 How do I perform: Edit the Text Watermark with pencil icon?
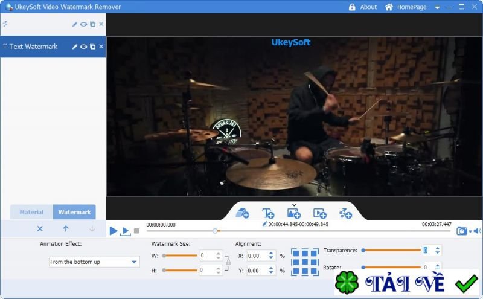75,47
